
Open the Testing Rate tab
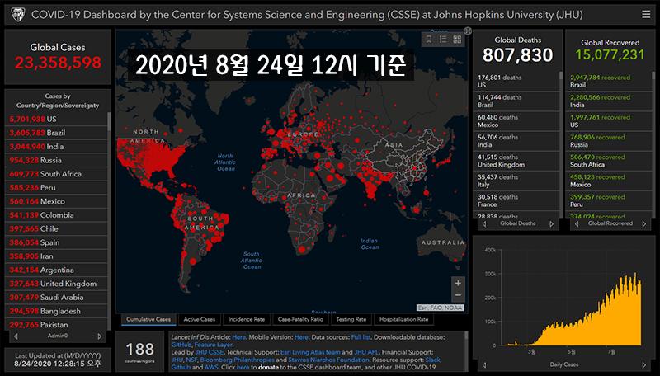tap(351, 319)
